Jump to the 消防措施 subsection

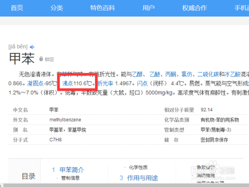click(x=206, y=175)
